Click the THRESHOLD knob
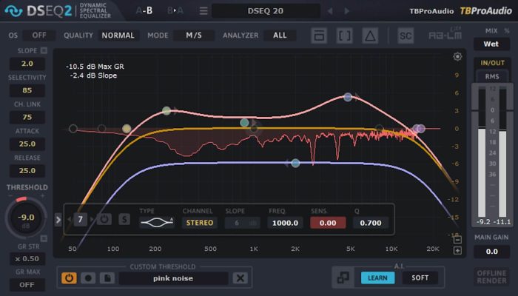Screen dimensions: 518x296 click(26, 218)
